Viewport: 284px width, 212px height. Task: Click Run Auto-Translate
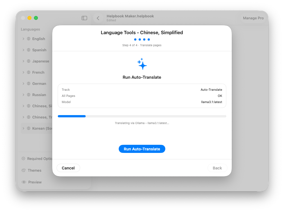click(142, 149)
